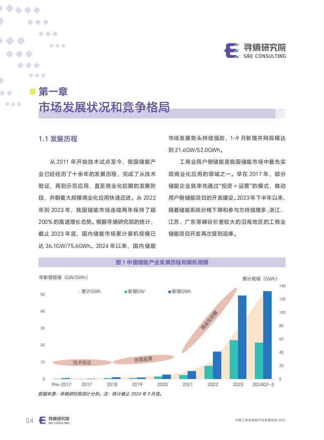This screenshot has width=324, height=440.
Task: Click the 2024Q1-3 dark blue bar
Action: coord(267,335)
